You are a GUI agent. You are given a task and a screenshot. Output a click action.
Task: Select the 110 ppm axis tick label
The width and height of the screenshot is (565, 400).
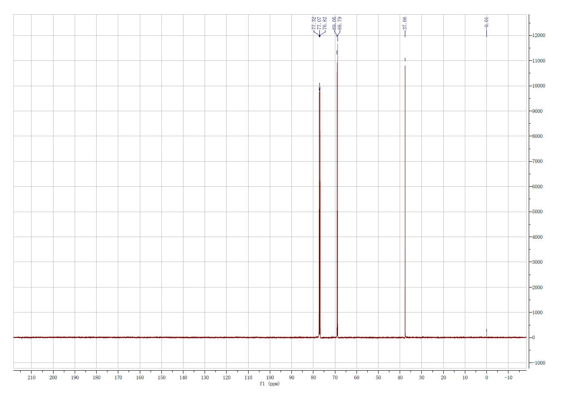coord(248,378)
